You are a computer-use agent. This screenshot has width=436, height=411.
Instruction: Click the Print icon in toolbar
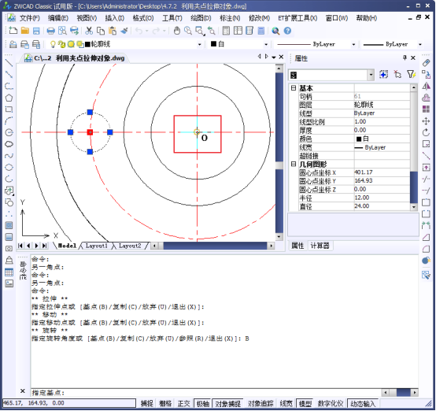tap(50, 31)
